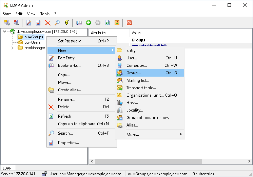Click the Group of unique names icon
Viewport: 253px width, 177px height.
(x=120, y=118)
